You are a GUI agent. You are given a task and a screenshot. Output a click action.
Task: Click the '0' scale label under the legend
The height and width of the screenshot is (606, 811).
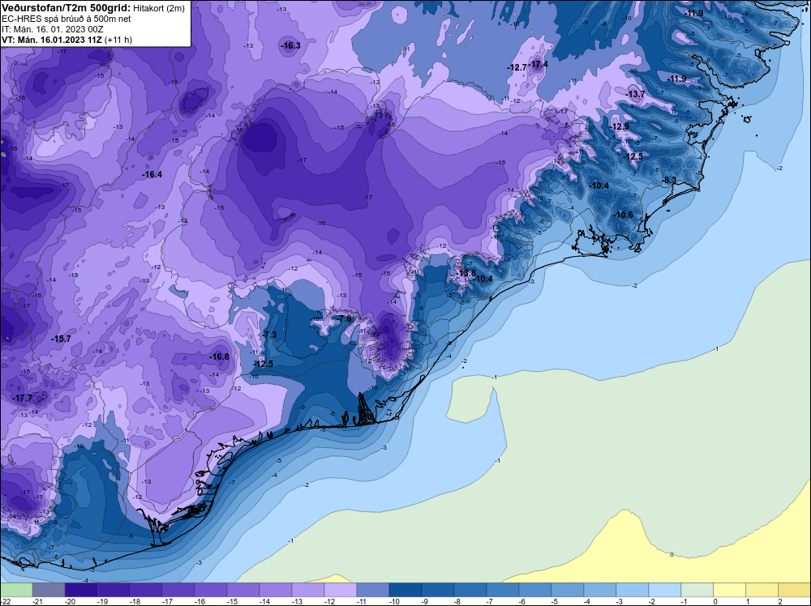click(715, 601)
